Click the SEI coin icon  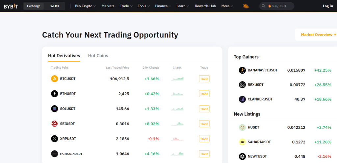coord(54,124)
